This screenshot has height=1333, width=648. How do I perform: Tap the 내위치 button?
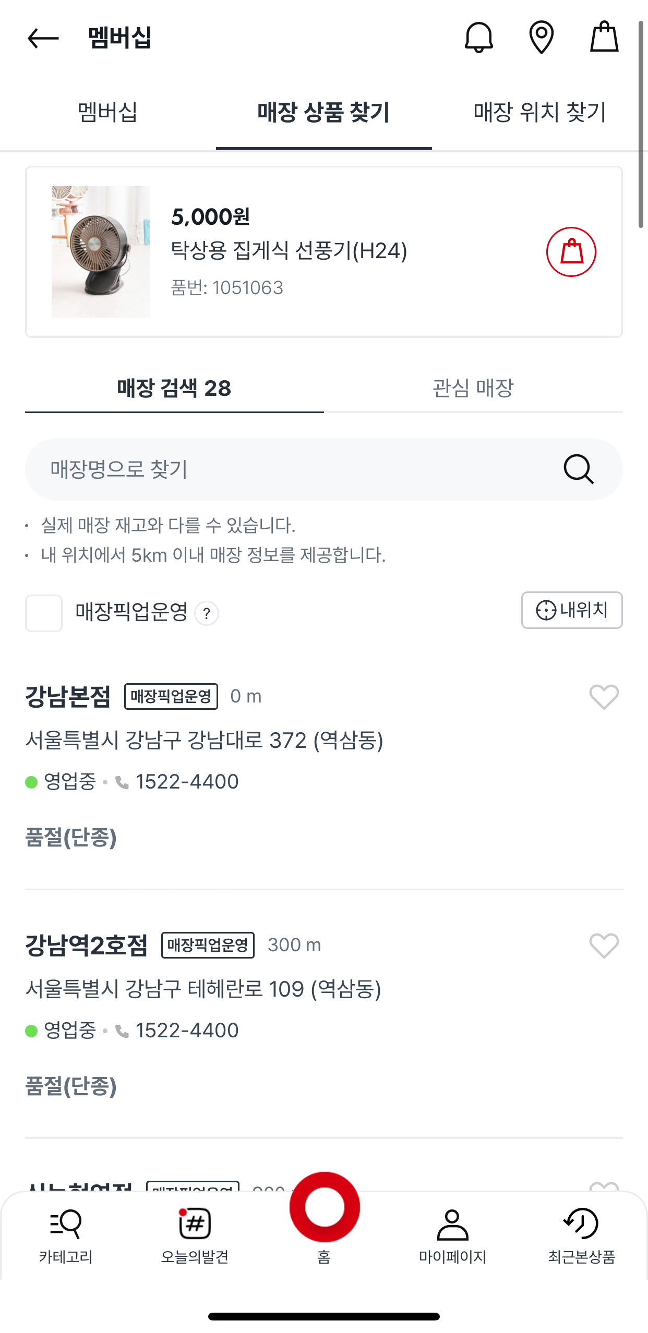point(572,610)
